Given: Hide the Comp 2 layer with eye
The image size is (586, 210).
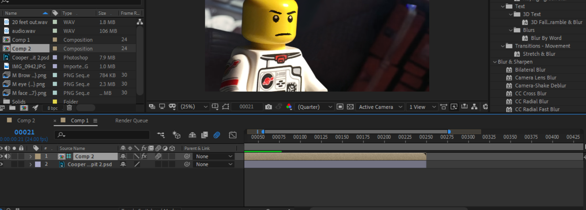Looking at the screenshot, I should (1, 156).
